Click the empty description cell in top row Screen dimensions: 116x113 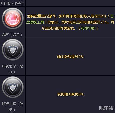[x=70, y=3]
